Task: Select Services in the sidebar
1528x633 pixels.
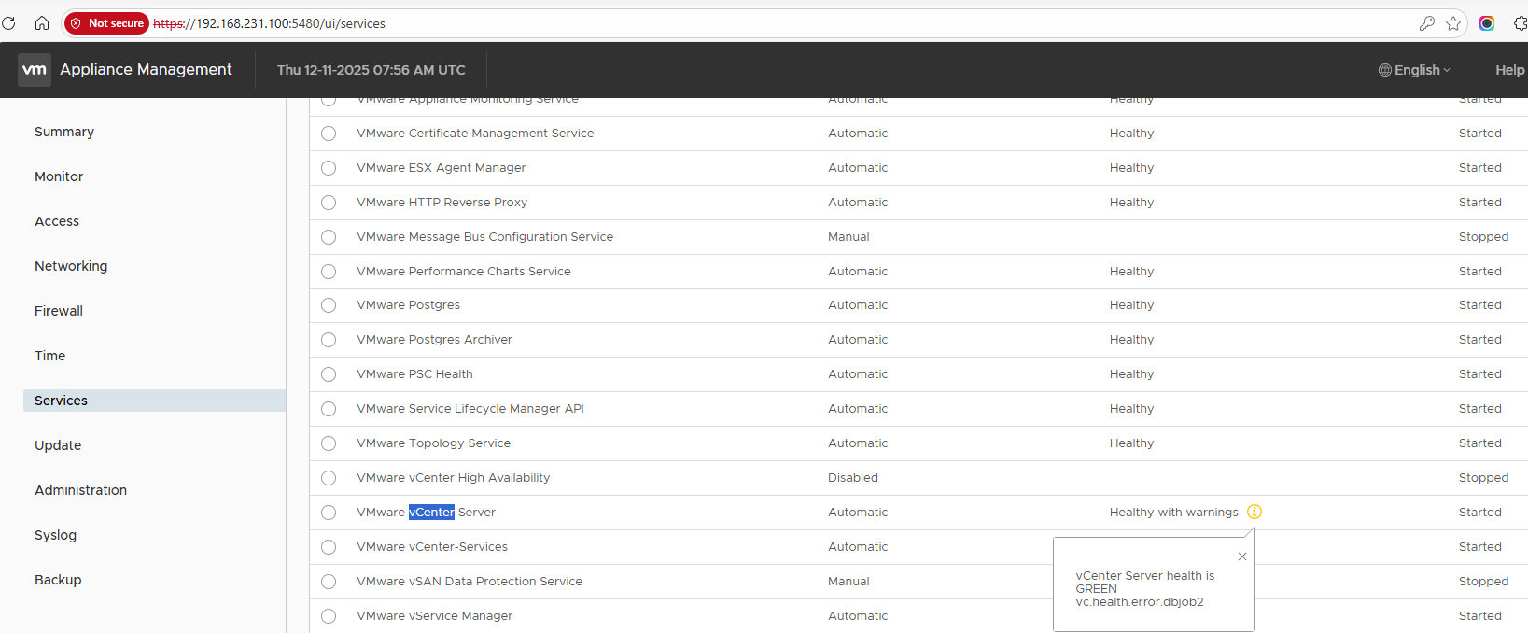Action: [x=154, y=401]
